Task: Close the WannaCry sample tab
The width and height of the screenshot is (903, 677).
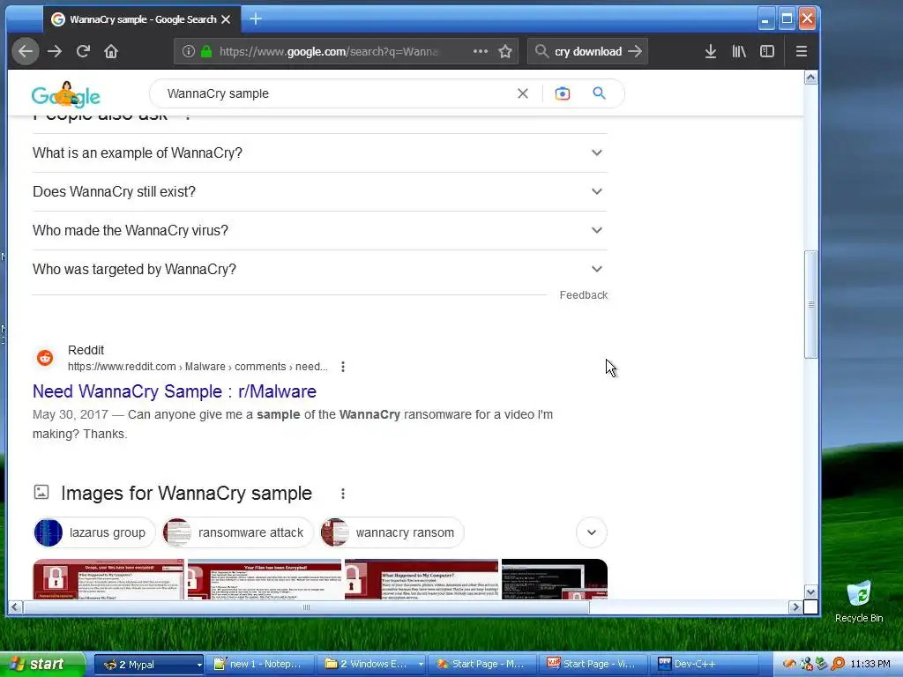Action: [226, 19]
